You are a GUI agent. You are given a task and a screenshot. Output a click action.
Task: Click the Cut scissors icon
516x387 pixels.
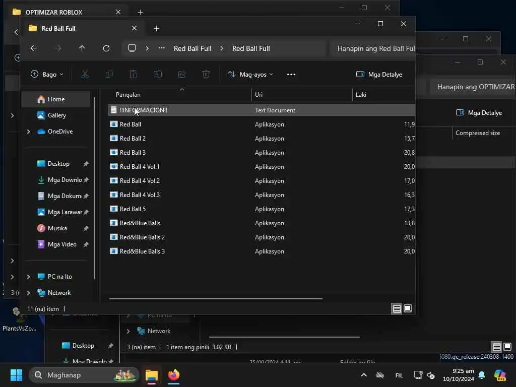85,75
